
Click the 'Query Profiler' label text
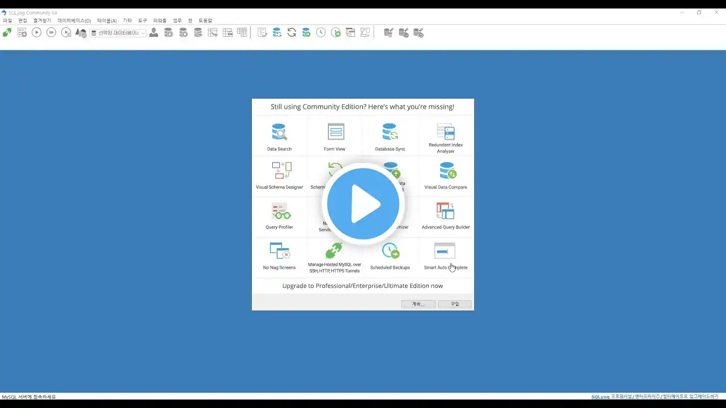(x=280, y=227)
